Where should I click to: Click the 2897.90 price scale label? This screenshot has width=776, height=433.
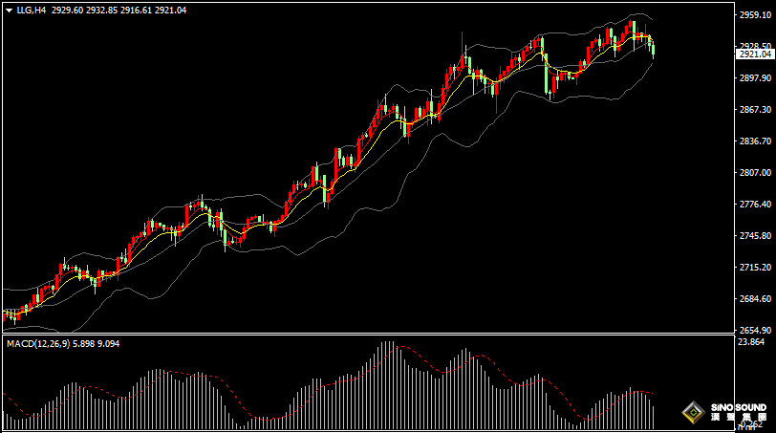(755, 77)
